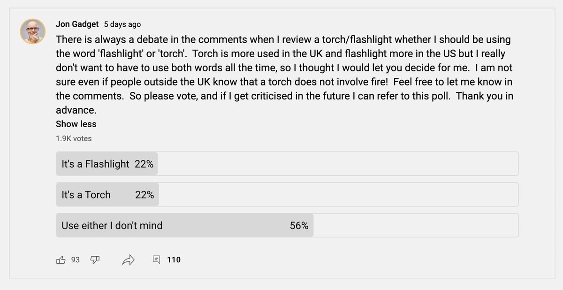563x290 pixels.
Task: Share the poll using the arrow icon
Action: [x=129, y=259]
